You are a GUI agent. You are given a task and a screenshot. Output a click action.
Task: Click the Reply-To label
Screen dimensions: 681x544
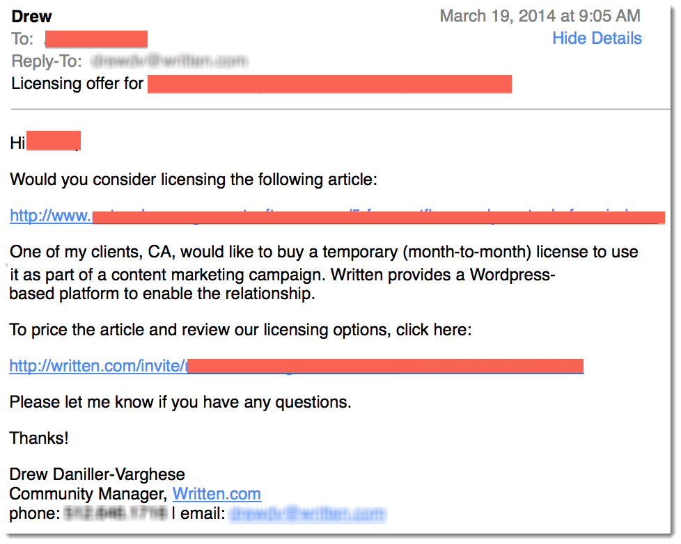tap(47, 61)
